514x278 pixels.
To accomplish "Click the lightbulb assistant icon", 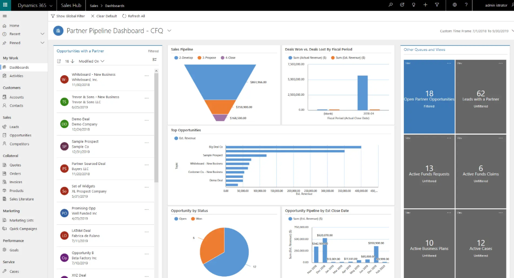I will [414, 5].
